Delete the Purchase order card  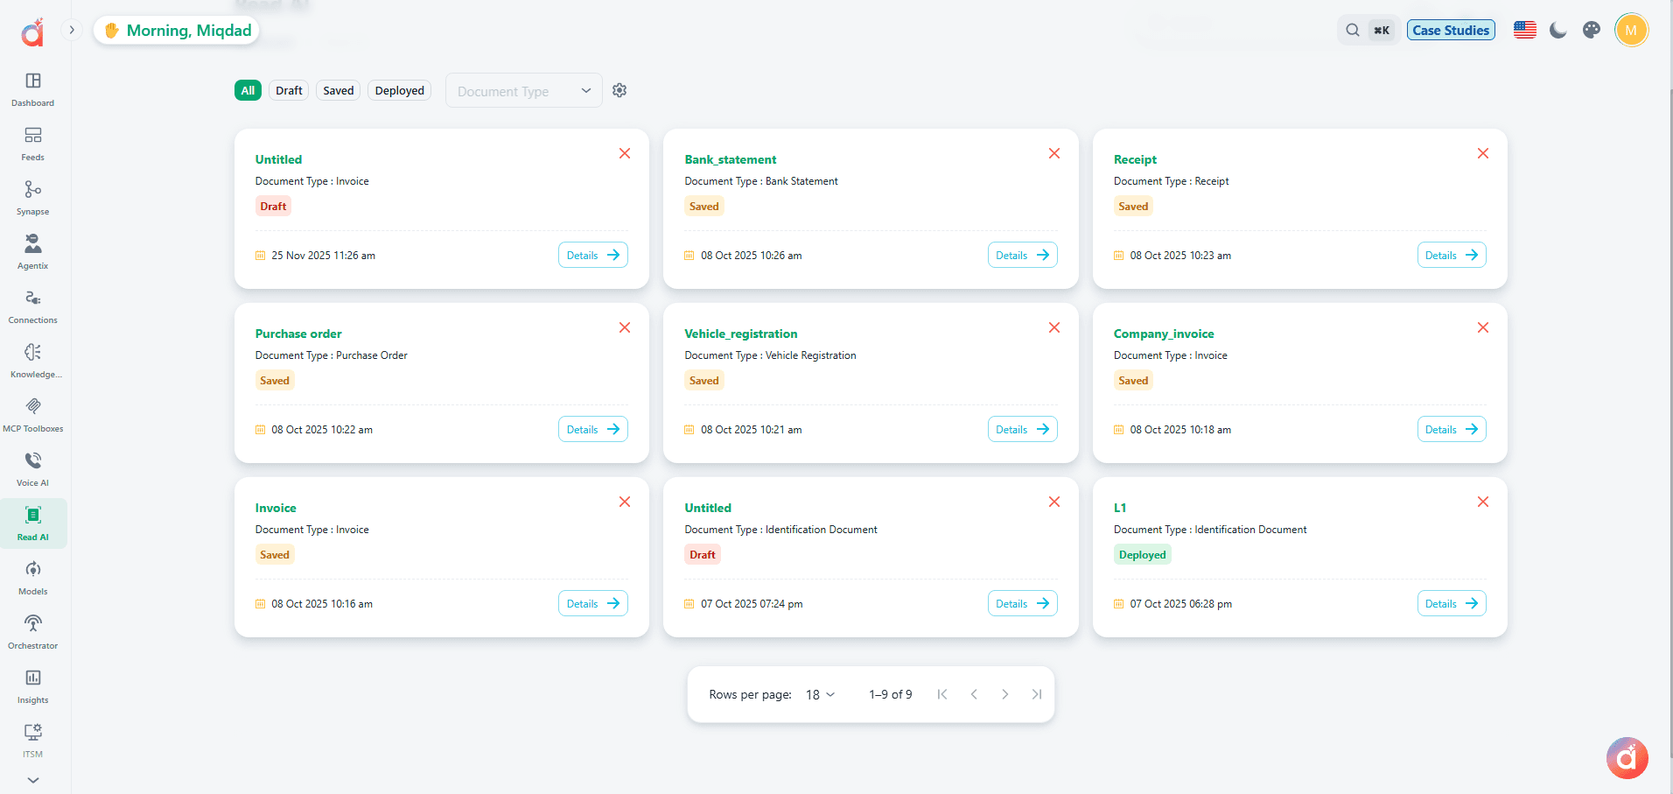tap(625, 327)
